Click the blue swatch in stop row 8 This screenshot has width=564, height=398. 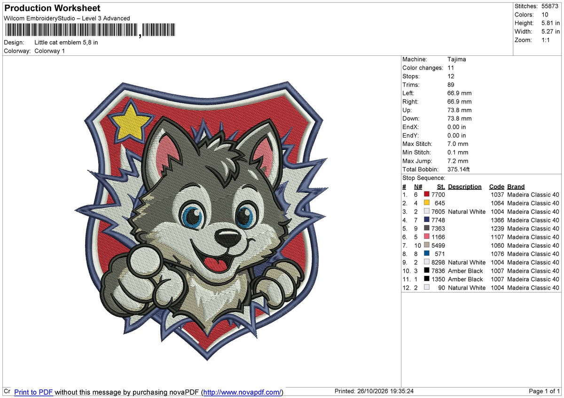(x=427, y=253)
